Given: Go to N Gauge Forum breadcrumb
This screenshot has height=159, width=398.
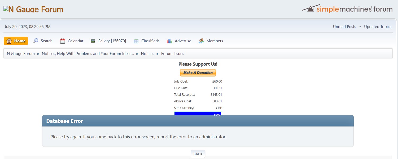Looking at the screenshot, I should [x=21, y=54].
